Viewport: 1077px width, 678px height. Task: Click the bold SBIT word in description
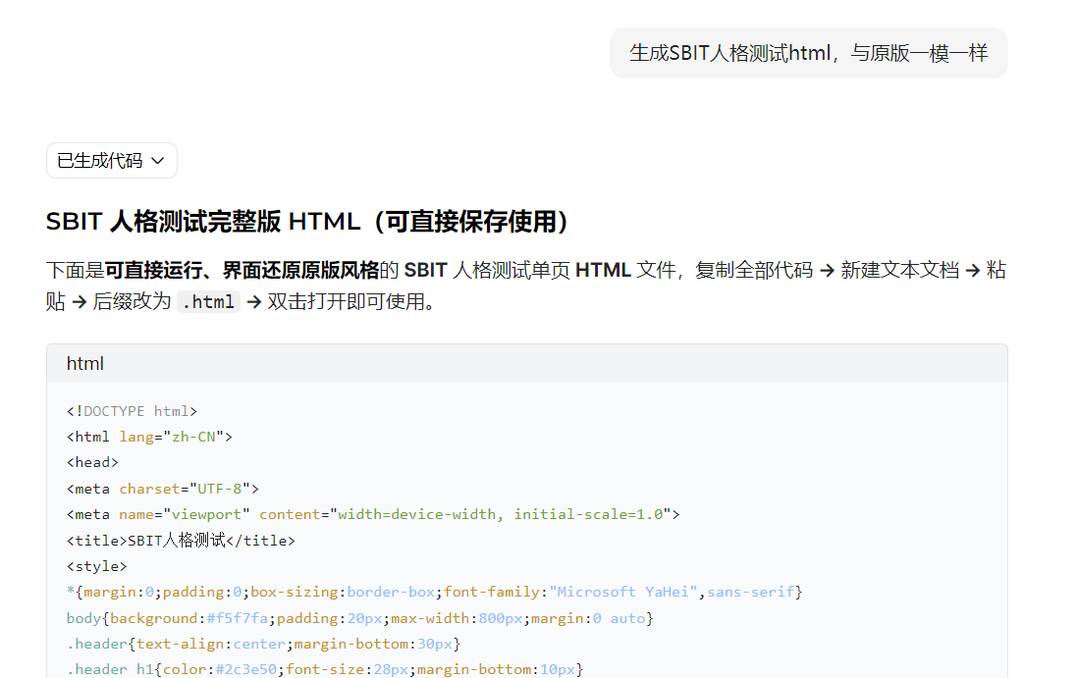pyautogui.click(x=425, y=270)
